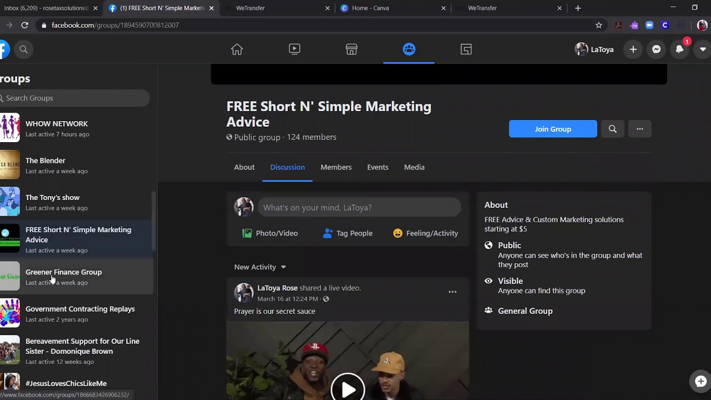Switch to the first WeTransfer tab
Image resolution: width=711 pixels, height=400 pixels.
276,8
